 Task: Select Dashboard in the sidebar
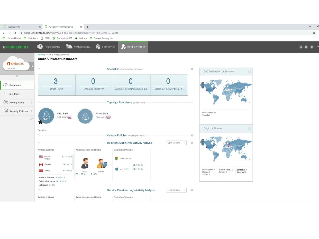(x=17, y=85)
